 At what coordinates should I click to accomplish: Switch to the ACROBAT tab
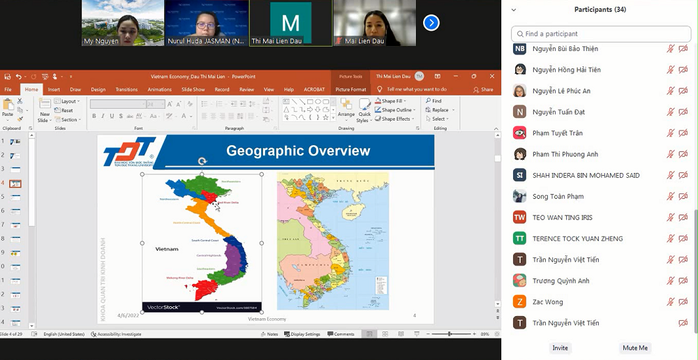click(314, 89)
